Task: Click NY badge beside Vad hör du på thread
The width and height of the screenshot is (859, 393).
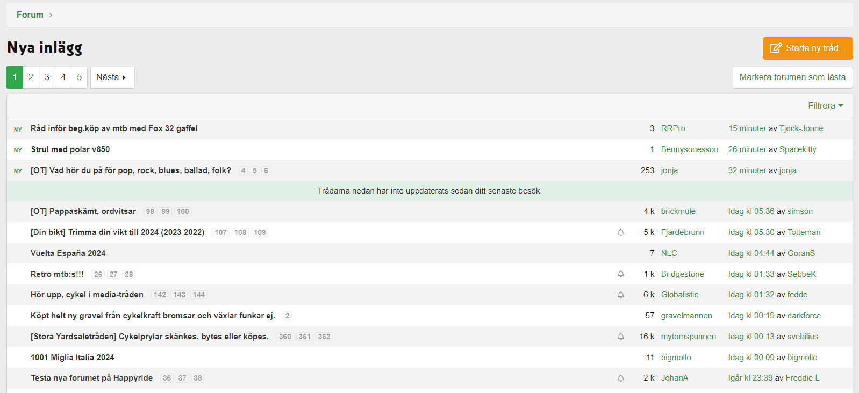Action: pyautogui.click(x=18, y=171)
